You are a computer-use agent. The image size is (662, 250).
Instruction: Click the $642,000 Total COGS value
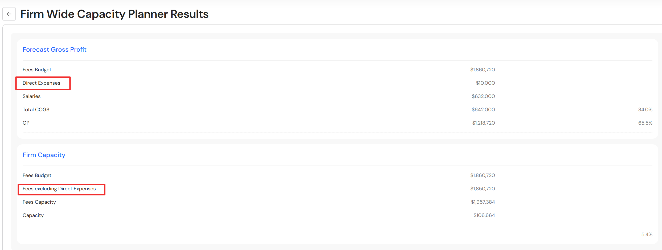pos(483,110)
